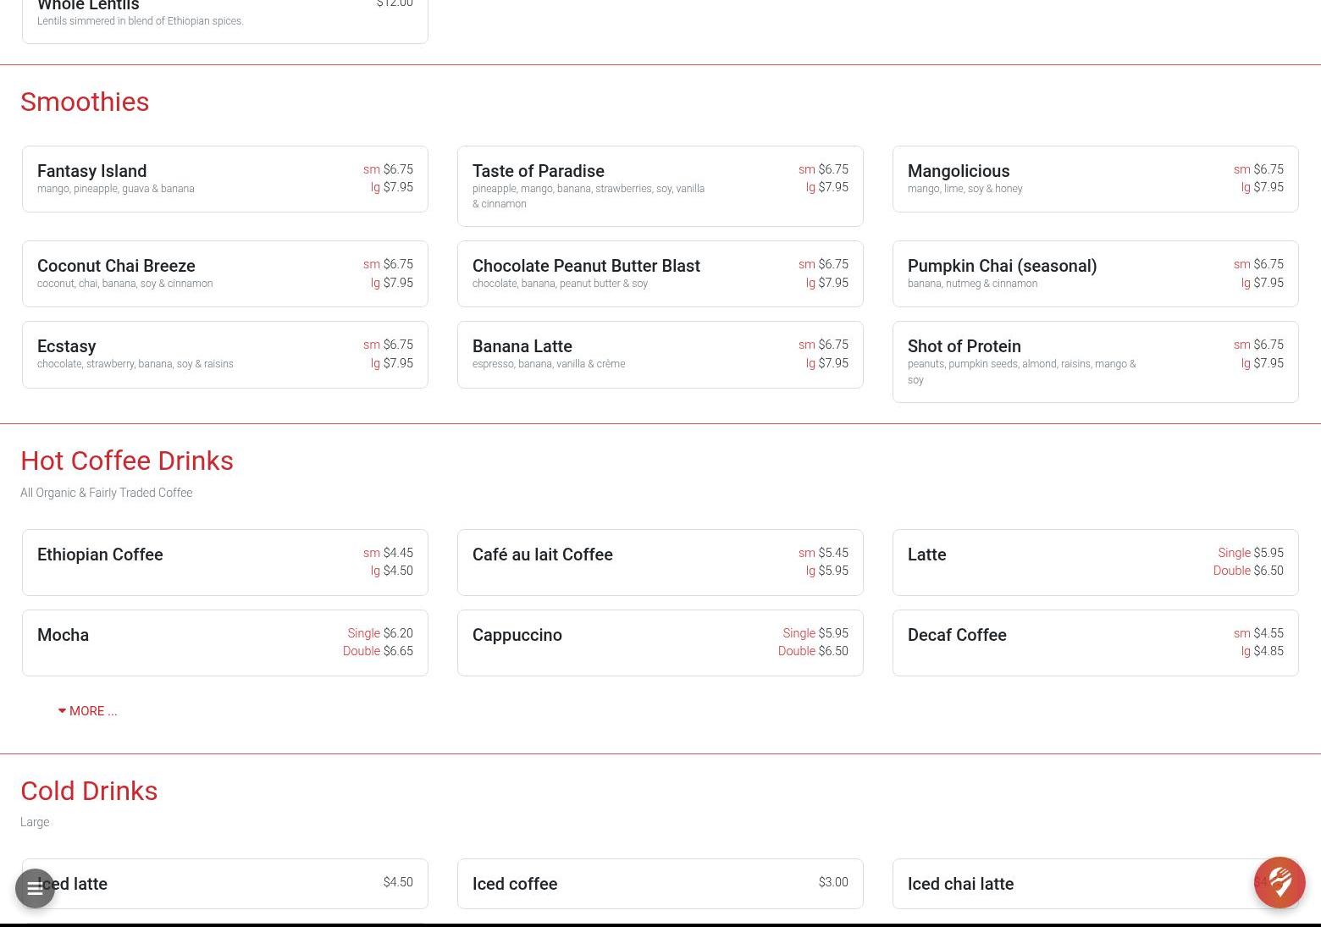Image resolution: width=1321 pixels, height=927 pixels.
Task: Expand MORE under Hot Coffee Drinks
Action: [x=88, y=711]
